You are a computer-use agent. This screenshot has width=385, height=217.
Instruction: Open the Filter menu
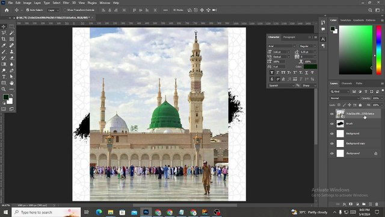click(66, 3)
